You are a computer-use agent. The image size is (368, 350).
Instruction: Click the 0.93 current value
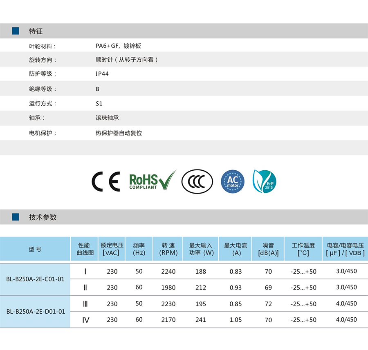coord(236,288)
